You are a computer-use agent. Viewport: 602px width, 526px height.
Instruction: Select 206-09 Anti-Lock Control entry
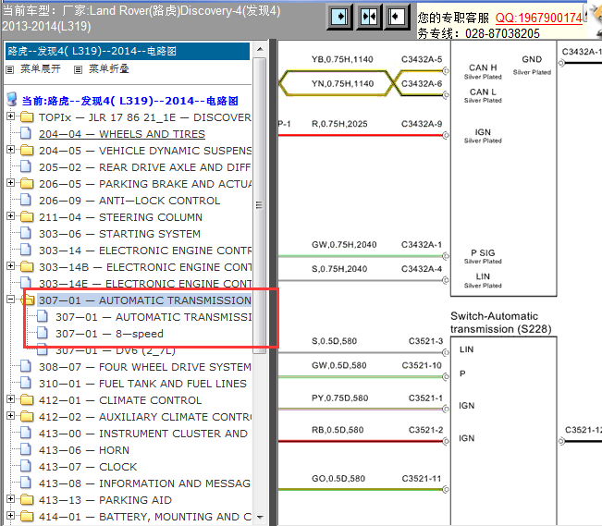pyautogui.click(x=129, y=201)
